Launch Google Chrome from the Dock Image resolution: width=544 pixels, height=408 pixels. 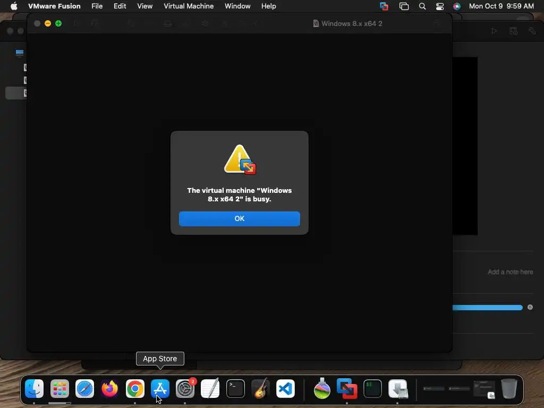(x=135, y=388)
